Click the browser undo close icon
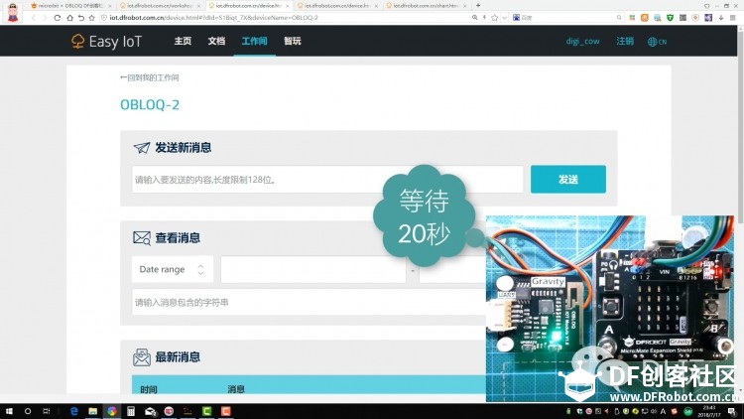This screenshot has width=744, height=419. 80,18
